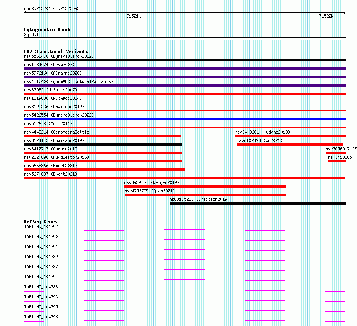Click the right arrow of the ruler
Viewport: 357px width, 326px height.
tap(345, 12)
